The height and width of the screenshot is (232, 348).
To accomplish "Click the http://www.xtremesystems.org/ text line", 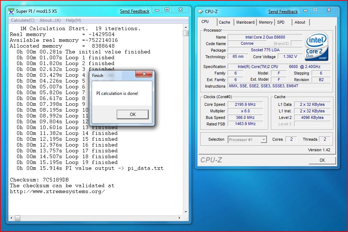I will tap(57, 191).
